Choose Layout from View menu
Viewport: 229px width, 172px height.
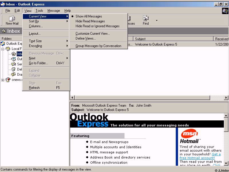click(46, 34)
